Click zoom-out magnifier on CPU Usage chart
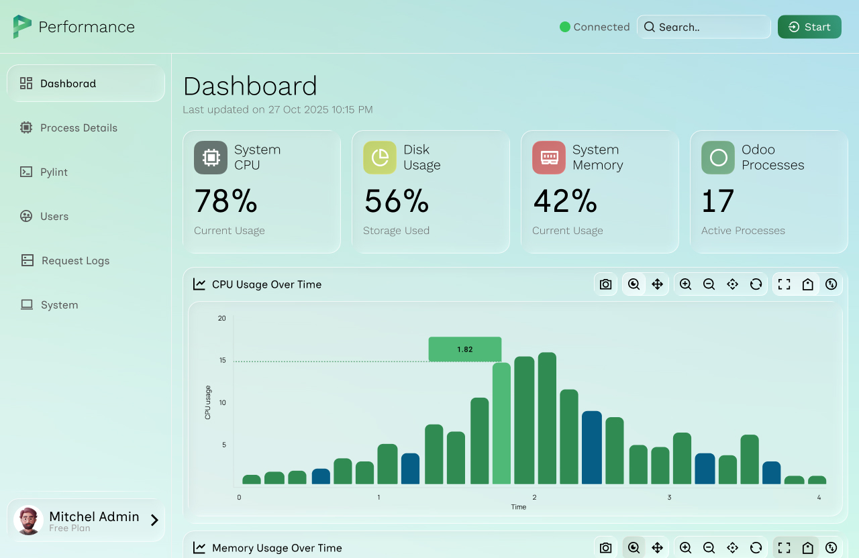Image resolution: width=859 pixels, height=558 pixels. (x=709, y=284)
